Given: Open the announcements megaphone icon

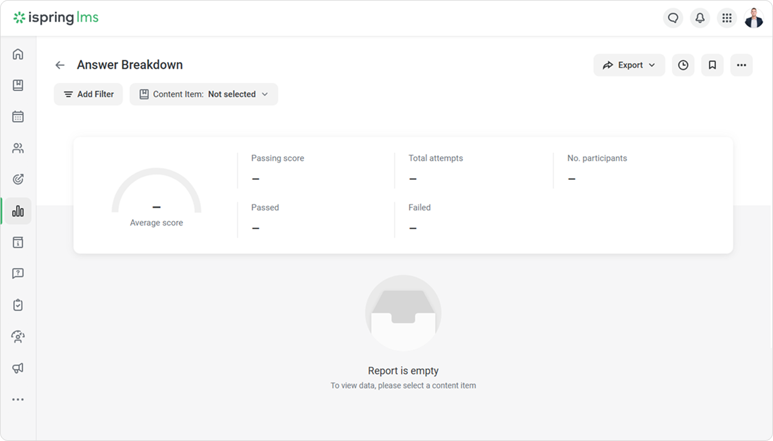Looking at the screenshot, I should pos(18,368).
